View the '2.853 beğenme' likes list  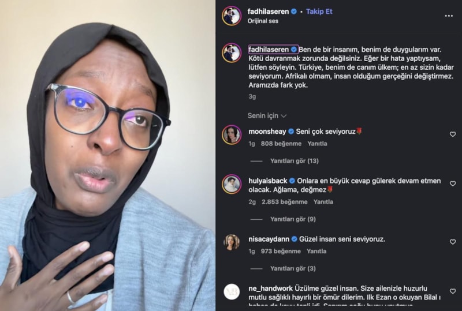click(x=284, y=202)
